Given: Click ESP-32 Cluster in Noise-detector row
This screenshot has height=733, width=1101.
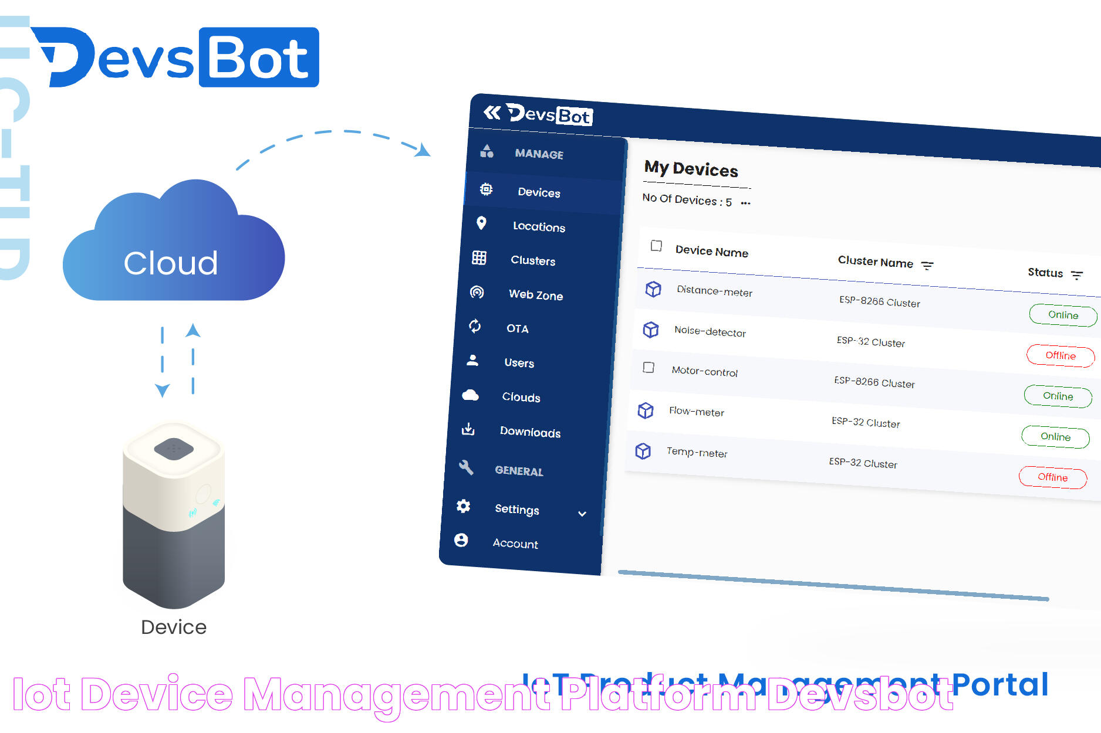Looking at the screenshot, I should (871, 341).
